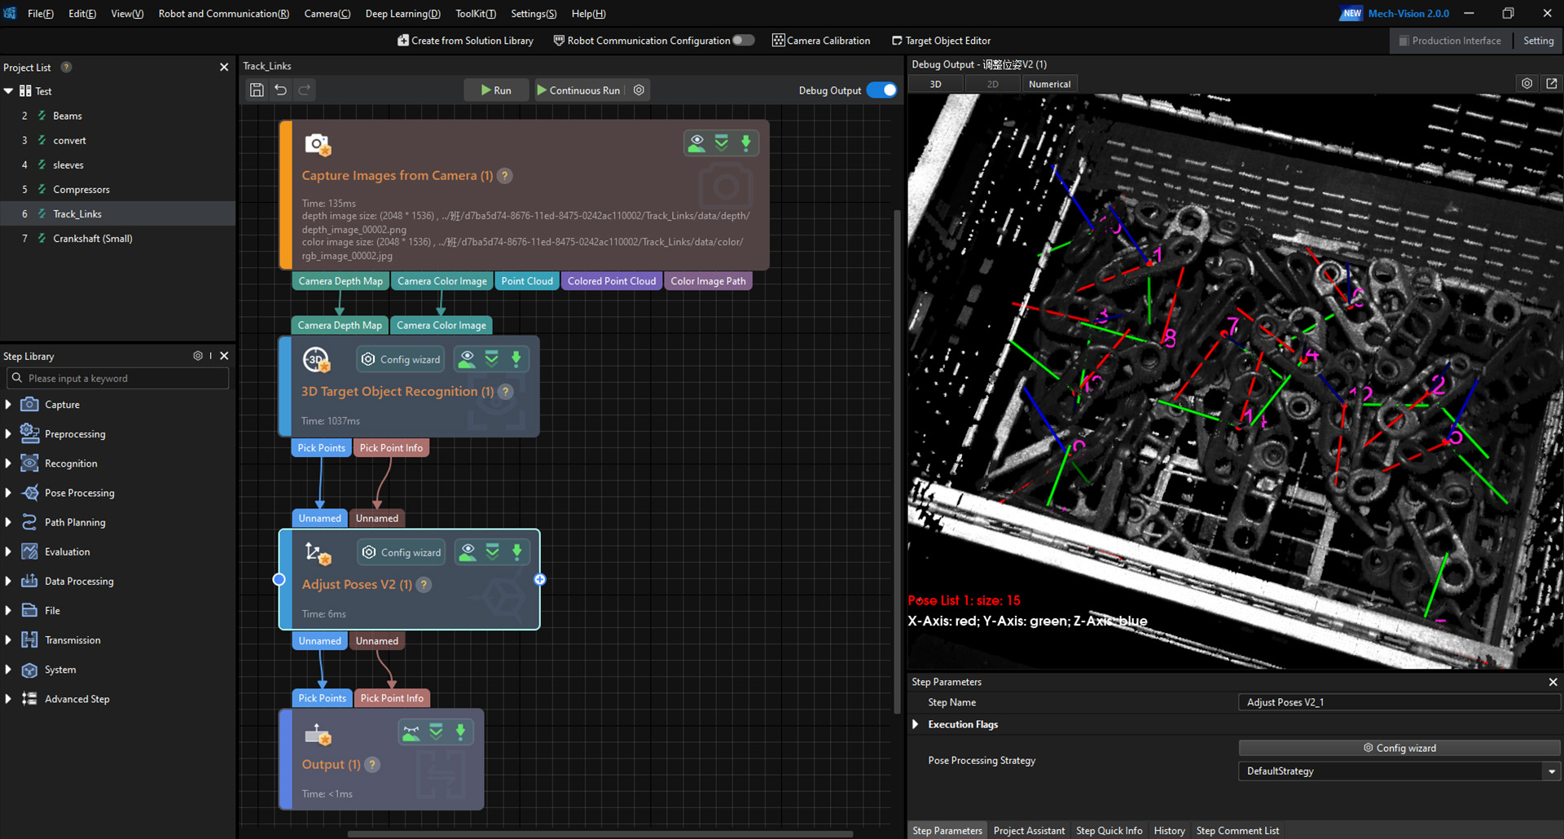Expand the Path Planning category

point(8,522)
